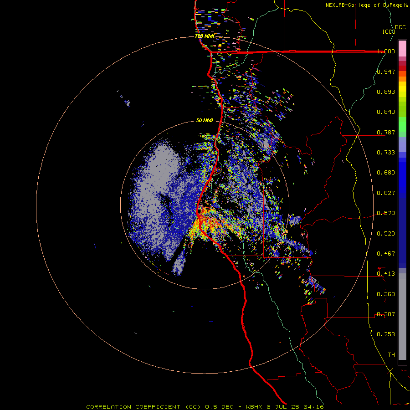Select the 0.893 scale value
The image size is (410, 410).
click(x=386, y=92)
